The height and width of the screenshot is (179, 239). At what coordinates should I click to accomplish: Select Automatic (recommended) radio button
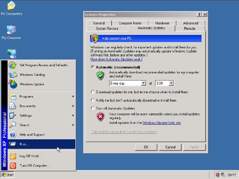[x=92, y=67]
